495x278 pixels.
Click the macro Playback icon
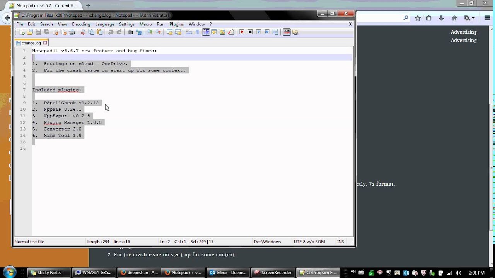258,32
